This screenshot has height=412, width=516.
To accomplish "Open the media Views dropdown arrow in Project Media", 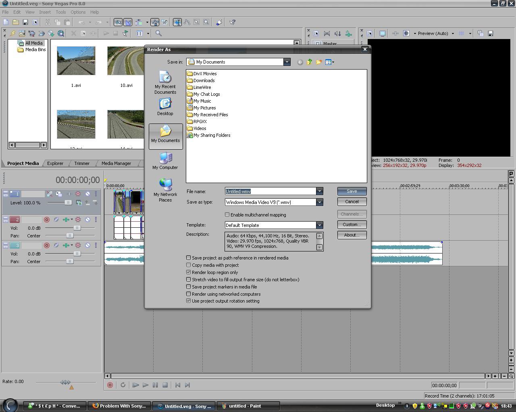I will point(148,33).
